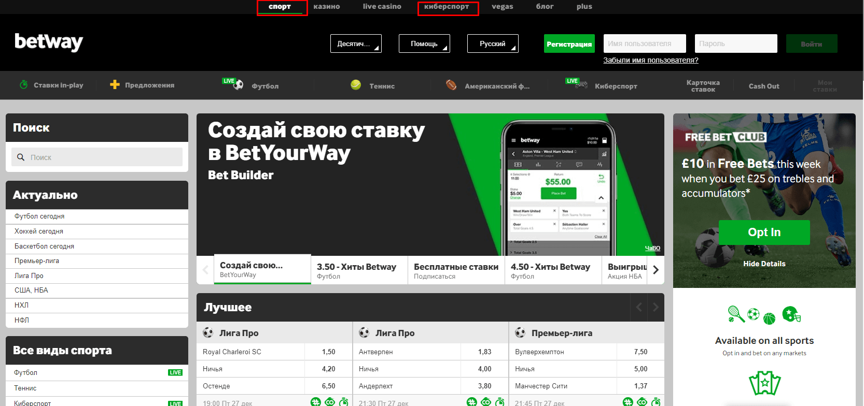Open the live casino top tab
Screen dimensions: 864x406
pyautogui.click(x=382, y=6)
